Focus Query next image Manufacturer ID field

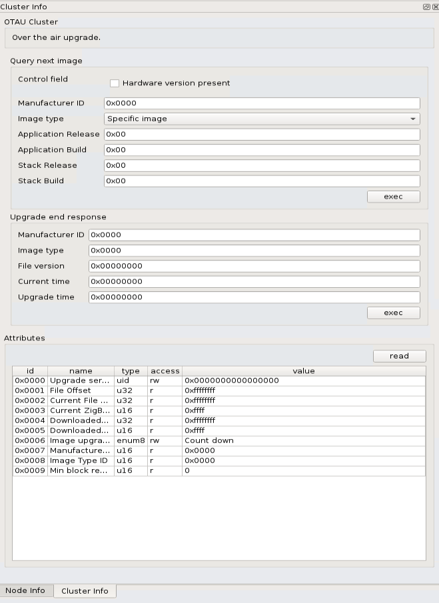[262, 103]
